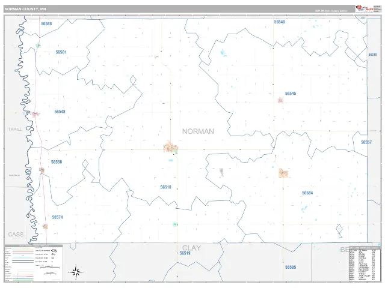Select ZIP code label 56568
385x288 pixels.
point(46,24)
